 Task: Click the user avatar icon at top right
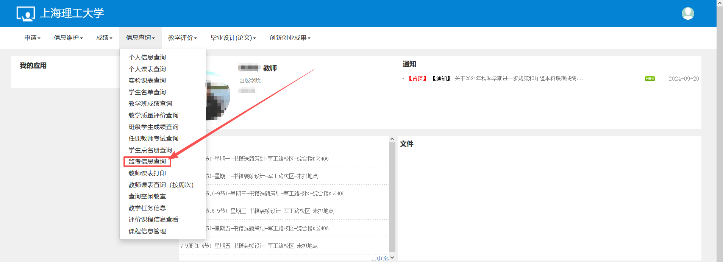tap(688, 14)
